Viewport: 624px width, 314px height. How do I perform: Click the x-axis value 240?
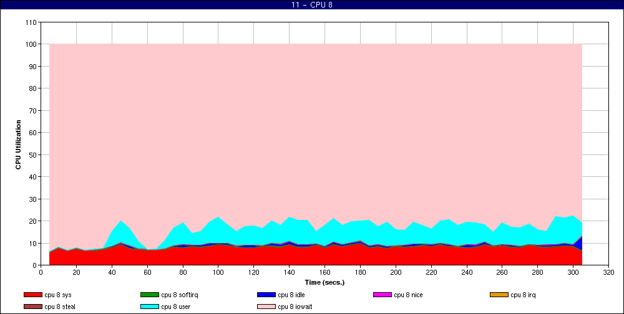pyautogui.click(x=467, y=272)
